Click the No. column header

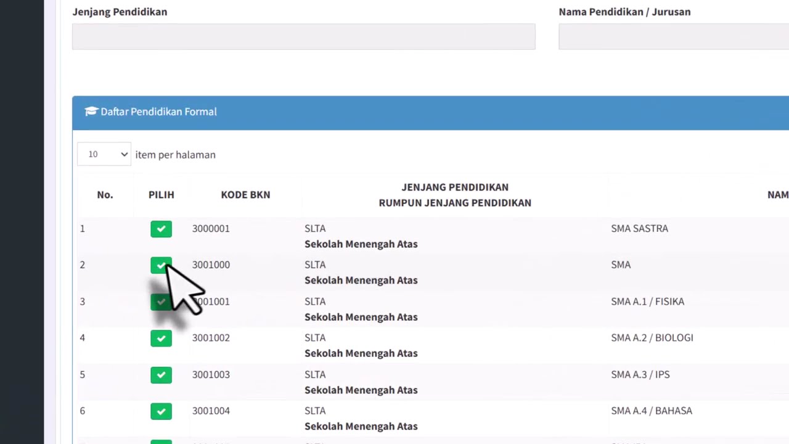[105, 195]
